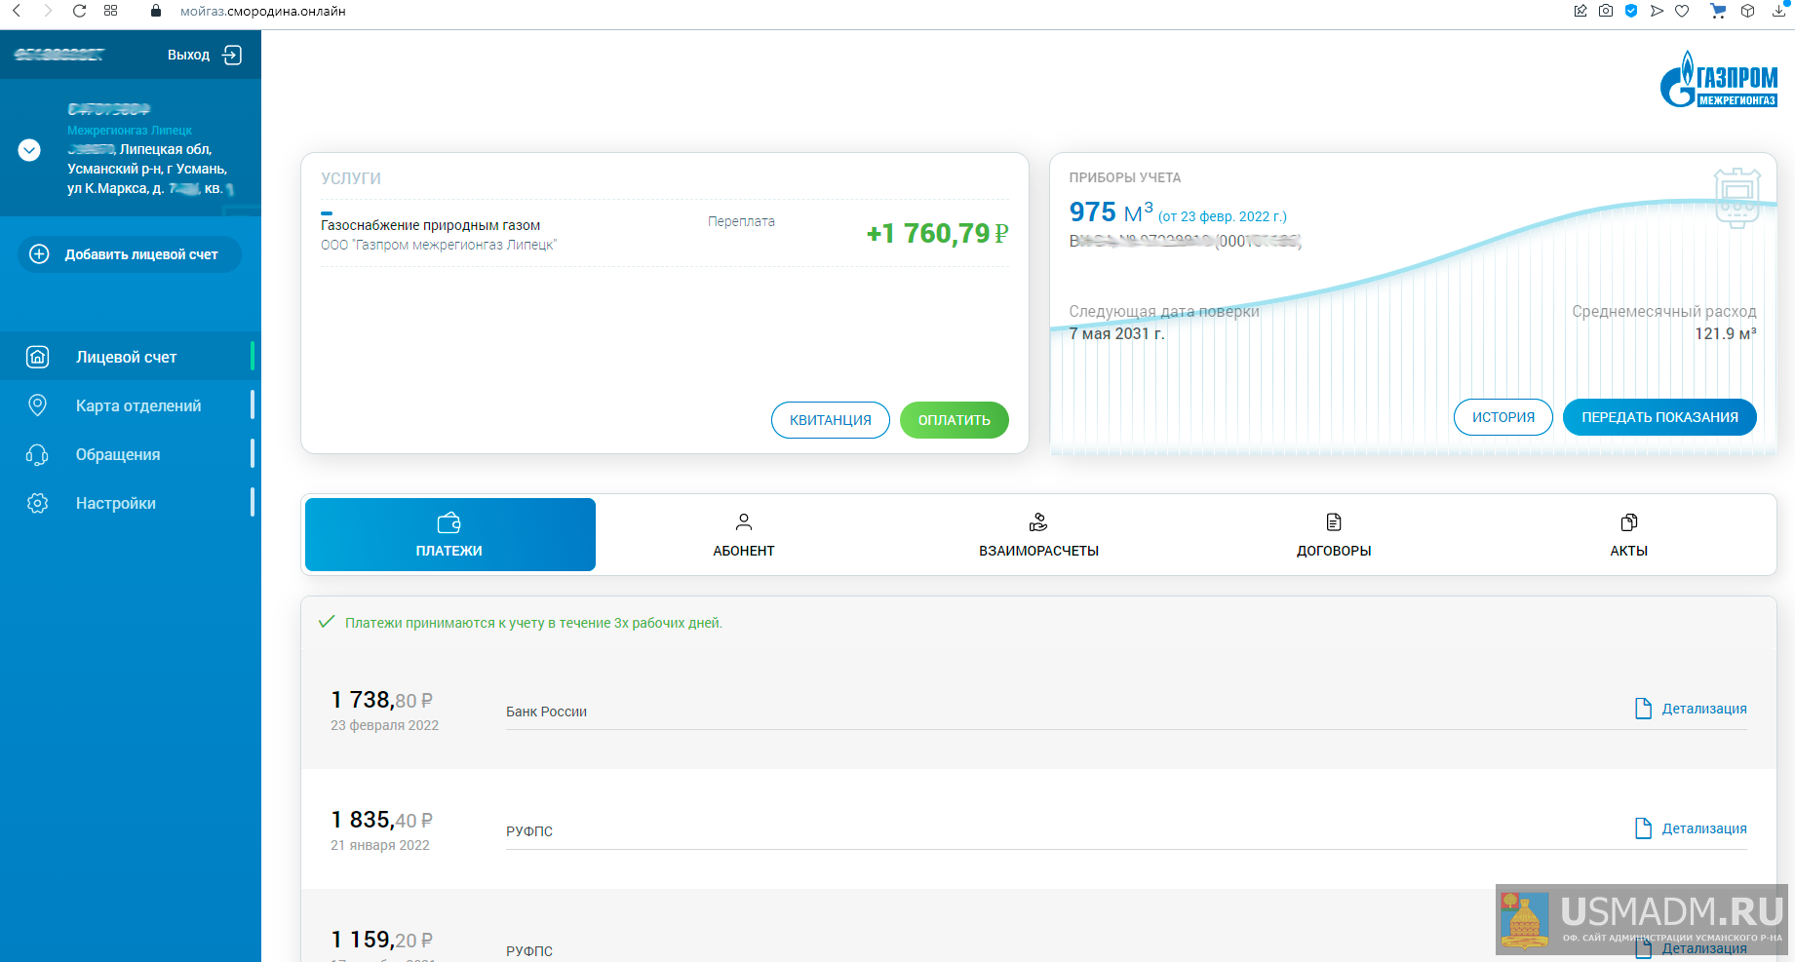Click the payment amount 1 159,20 ₽
The image size is (1795, 962).
click(x=381, y=940)
